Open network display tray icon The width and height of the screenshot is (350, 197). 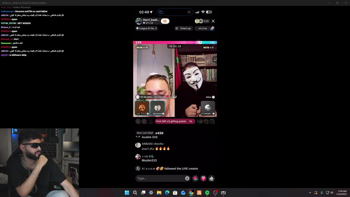tap(327, 193)
